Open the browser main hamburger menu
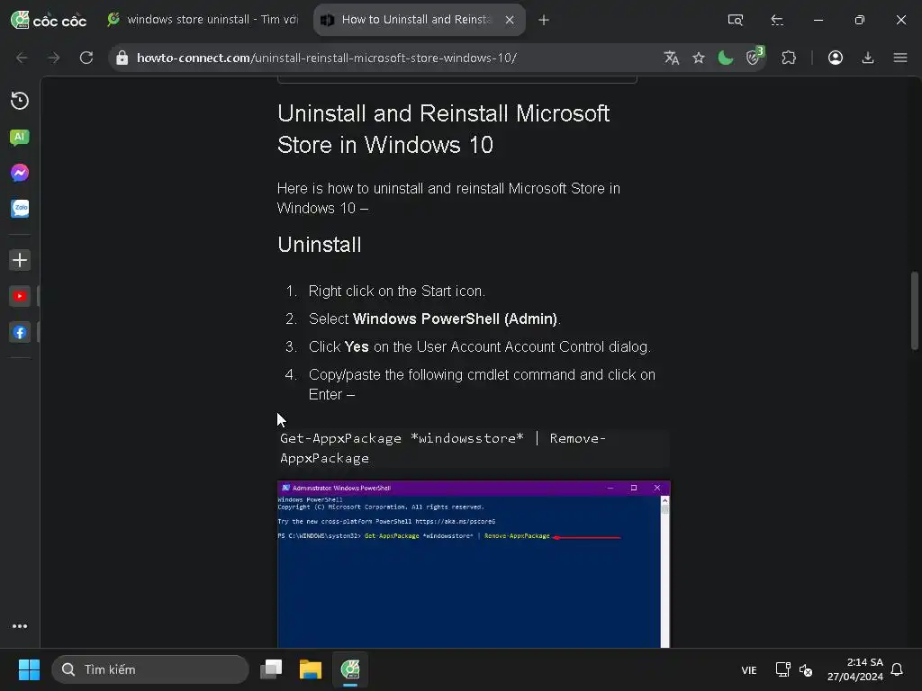Screen dimensions: 922x691 [x=900, y=58]
